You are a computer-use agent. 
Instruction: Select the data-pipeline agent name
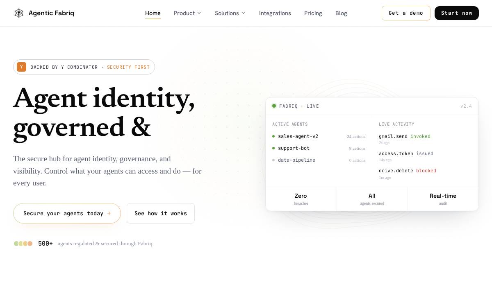click(x=296, y=160)
